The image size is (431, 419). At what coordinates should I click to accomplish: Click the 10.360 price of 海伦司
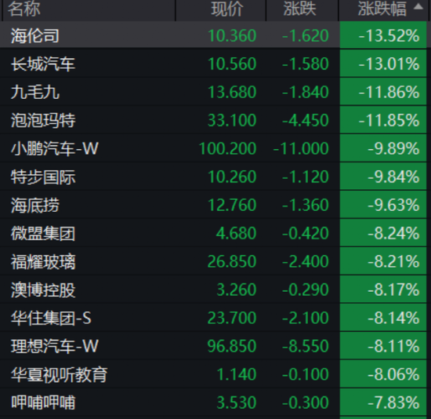(232, 35)
